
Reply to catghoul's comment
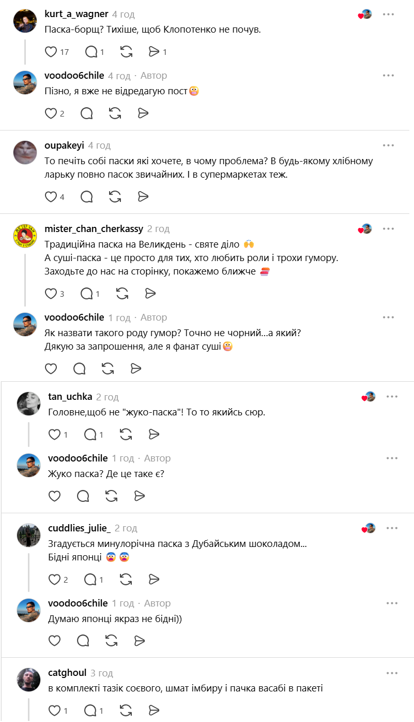[90, 711]
